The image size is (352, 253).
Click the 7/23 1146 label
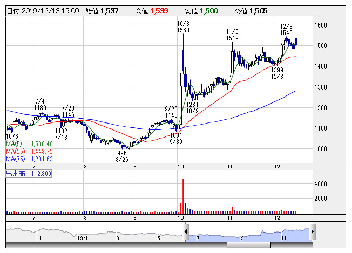pos(68,112)
